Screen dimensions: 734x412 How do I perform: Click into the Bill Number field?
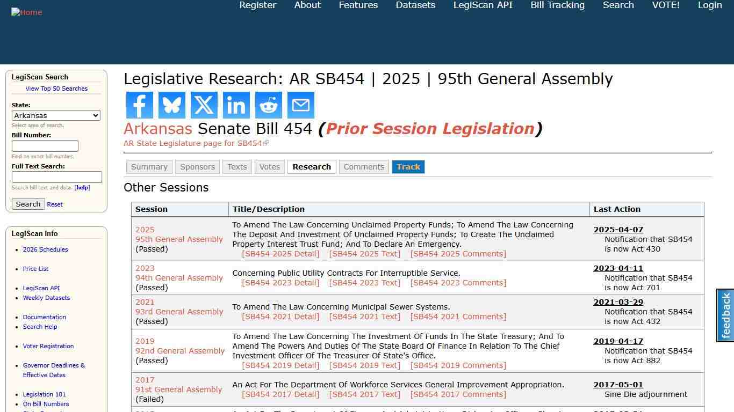pyautogui.click(x=45, y=145)
